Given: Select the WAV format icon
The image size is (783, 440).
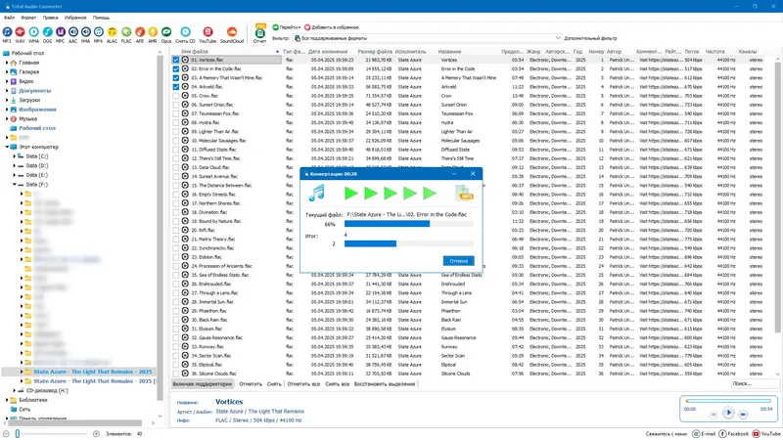Looking at the screenshot, I should click(x=20, y=32).
